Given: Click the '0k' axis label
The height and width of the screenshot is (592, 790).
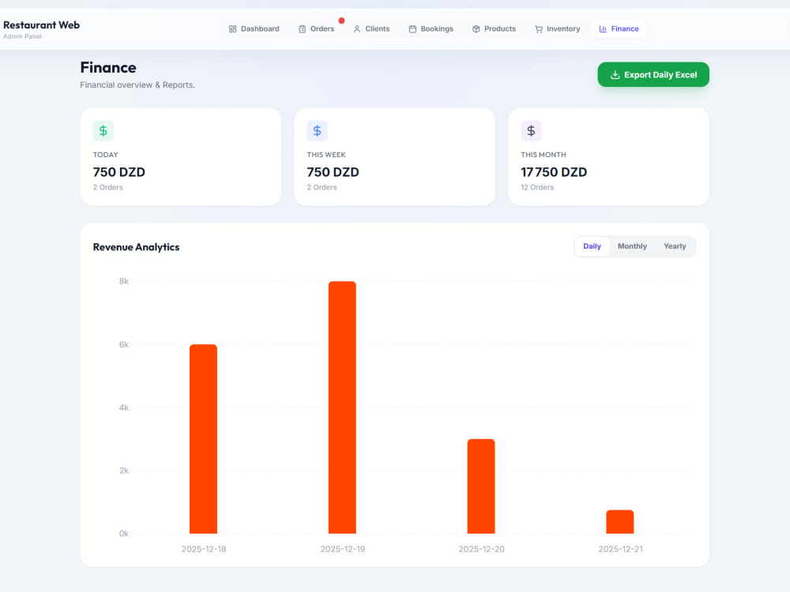Looking at the screenshot, I should point(124,534).
